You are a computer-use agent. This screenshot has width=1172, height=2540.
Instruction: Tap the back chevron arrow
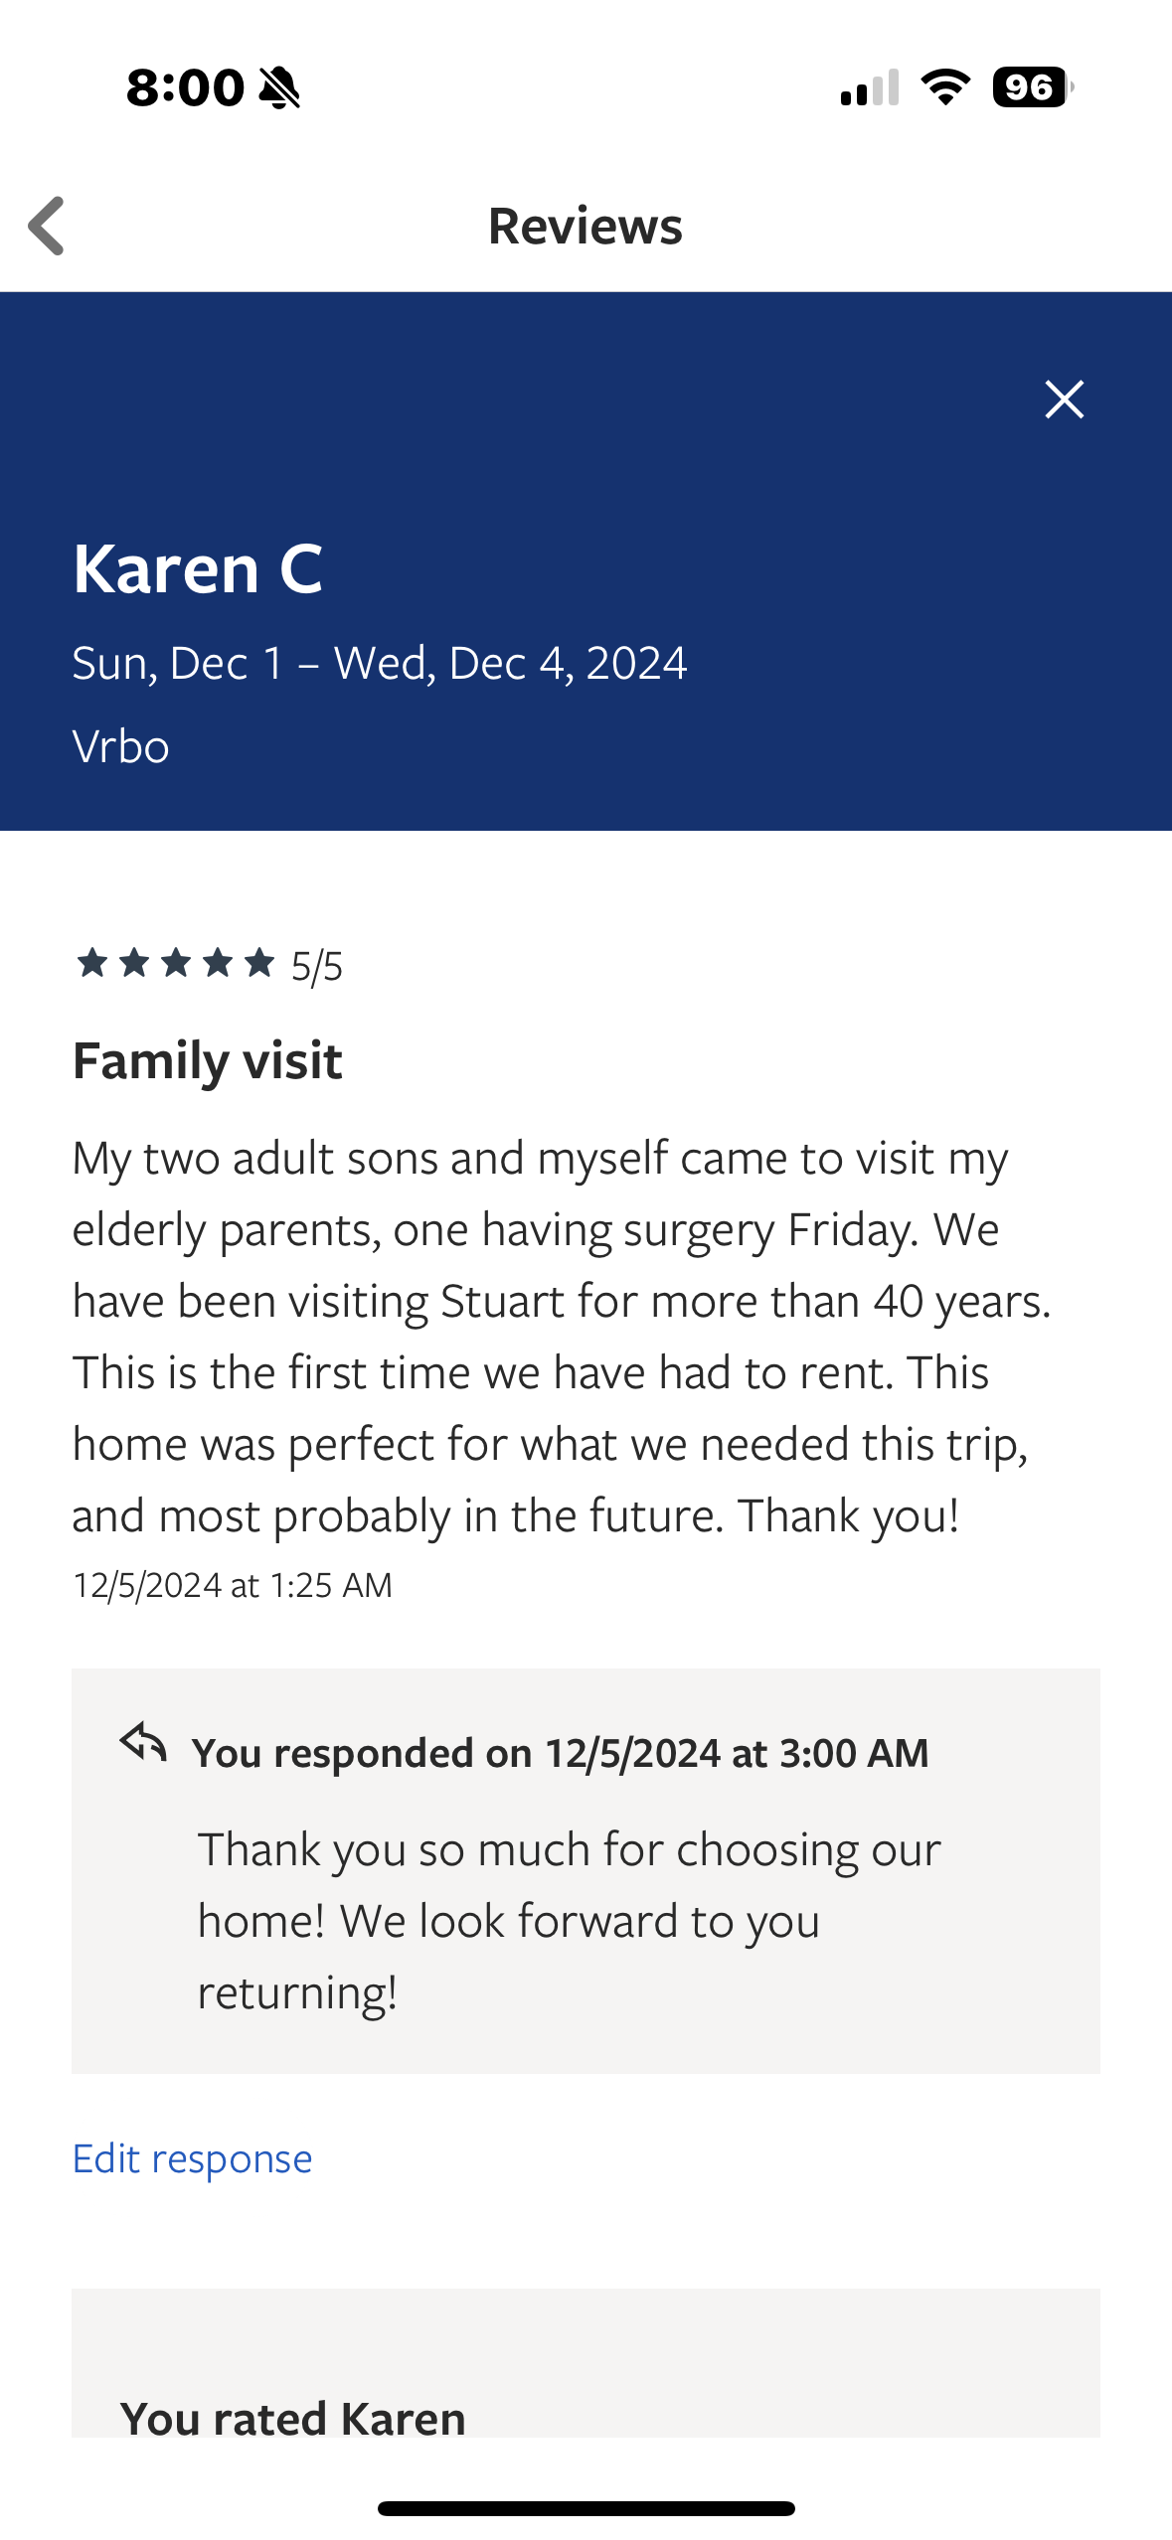47,227
